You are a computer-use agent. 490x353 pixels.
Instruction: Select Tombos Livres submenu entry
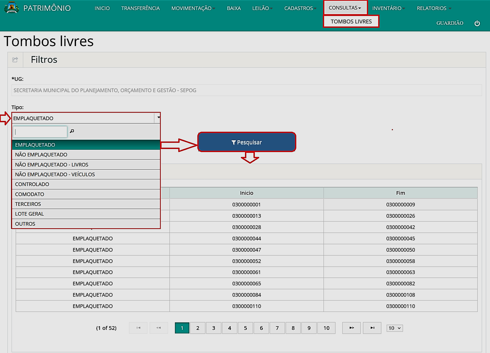pos(351,21)
